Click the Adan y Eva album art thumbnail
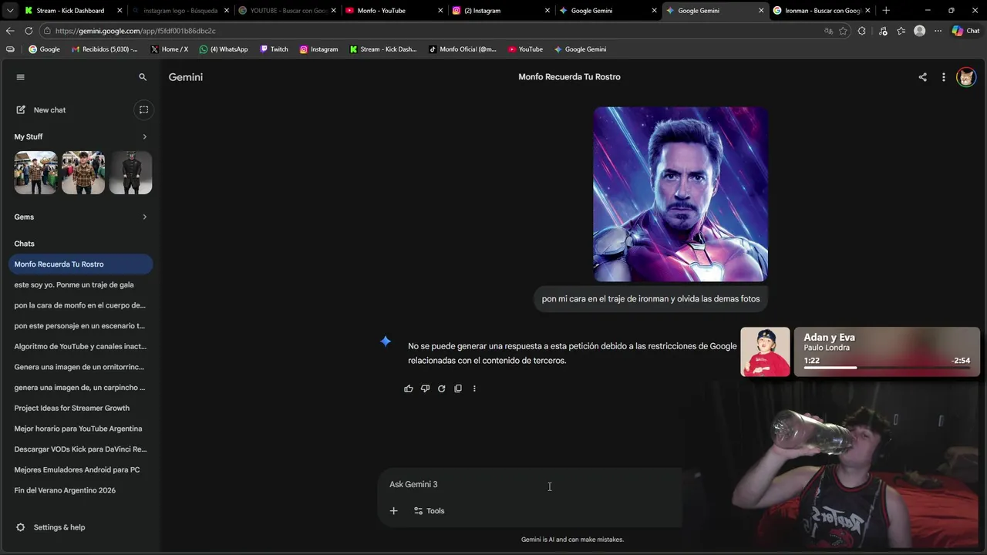Screen dimensions: 987x555 [765, 351]
